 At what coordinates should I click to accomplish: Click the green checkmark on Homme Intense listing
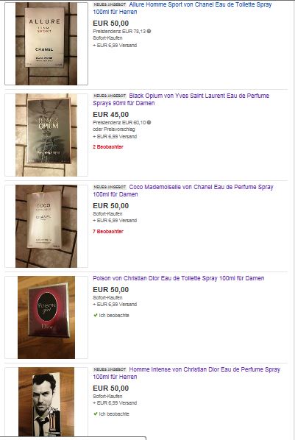coord(96,414)
